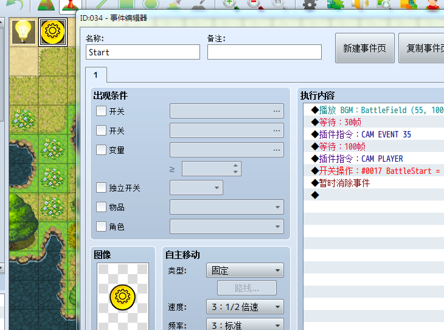Image resolution: width=444 pixels, height=330 pixels.
Task: Open the Sound Test speaker icon
Action: (359, 4)
